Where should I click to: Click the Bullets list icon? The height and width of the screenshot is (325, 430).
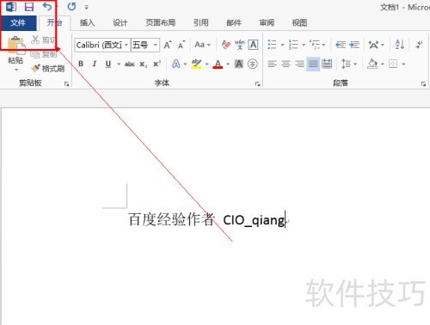(x=272, y=45)
